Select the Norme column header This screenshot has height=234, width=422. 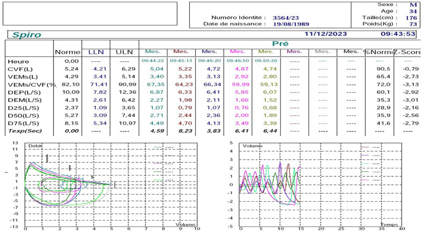point(67,52)
